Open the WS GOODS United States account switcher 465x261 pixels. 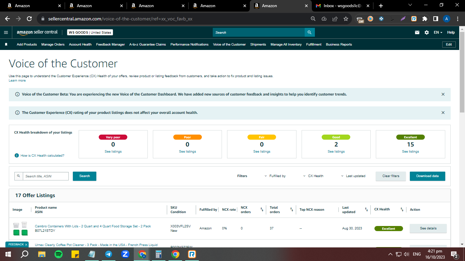(90, 33)
